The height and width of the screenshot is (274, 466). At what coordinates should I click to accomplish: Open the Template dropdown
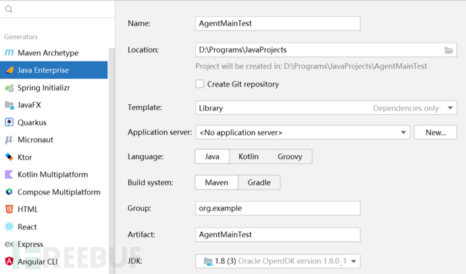(x=326, y=108)
